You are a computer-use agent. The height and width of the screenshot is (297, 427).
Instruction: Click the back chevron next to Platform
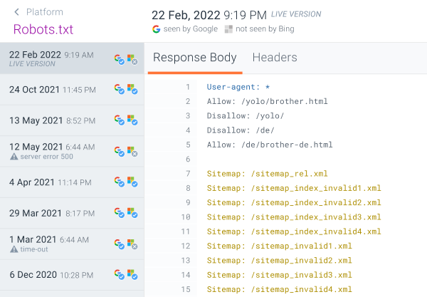click(16, 12)
